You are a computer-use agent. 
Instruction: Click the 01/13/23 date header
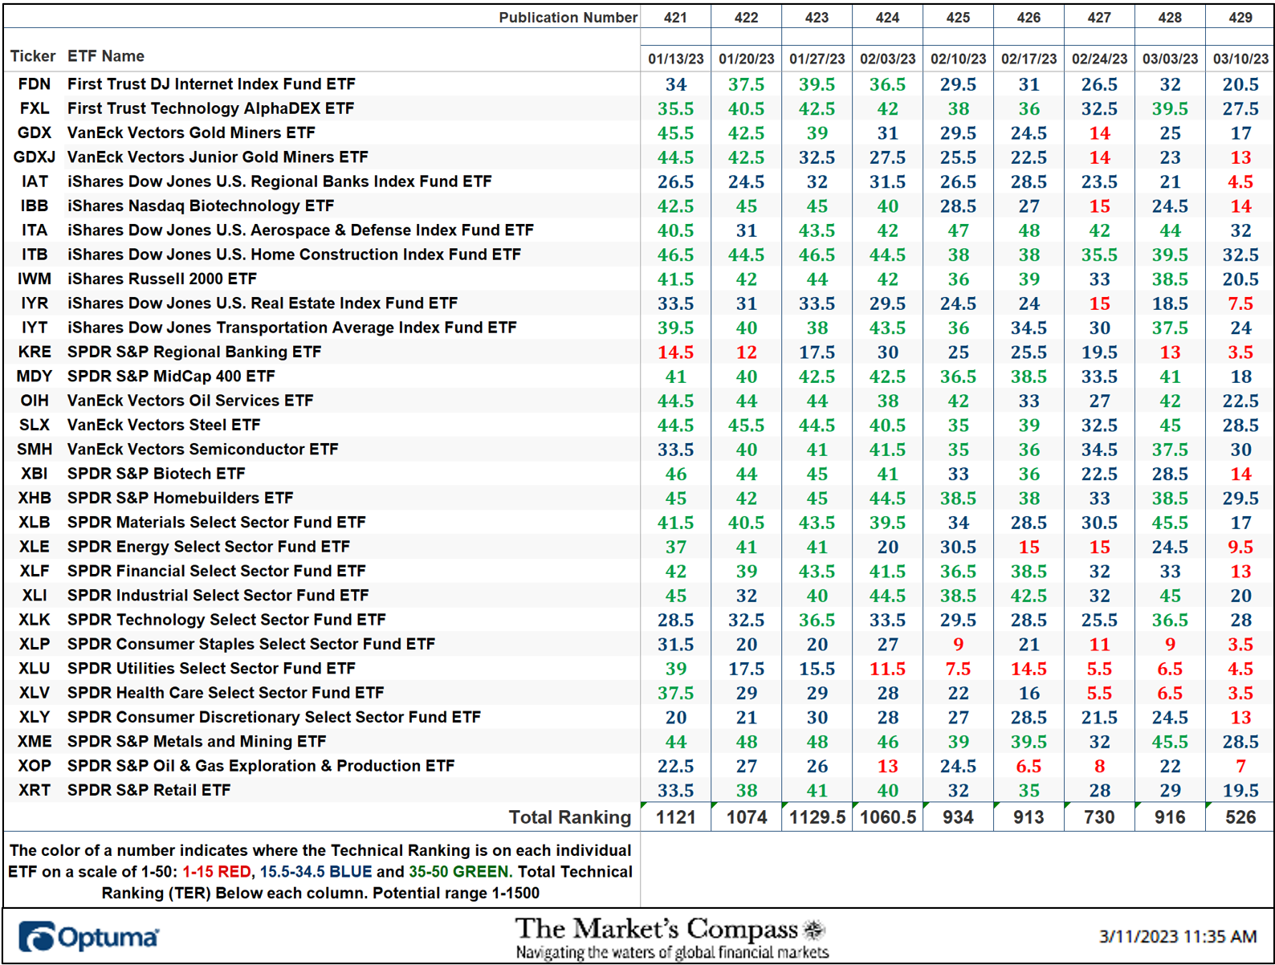[675, 59]
